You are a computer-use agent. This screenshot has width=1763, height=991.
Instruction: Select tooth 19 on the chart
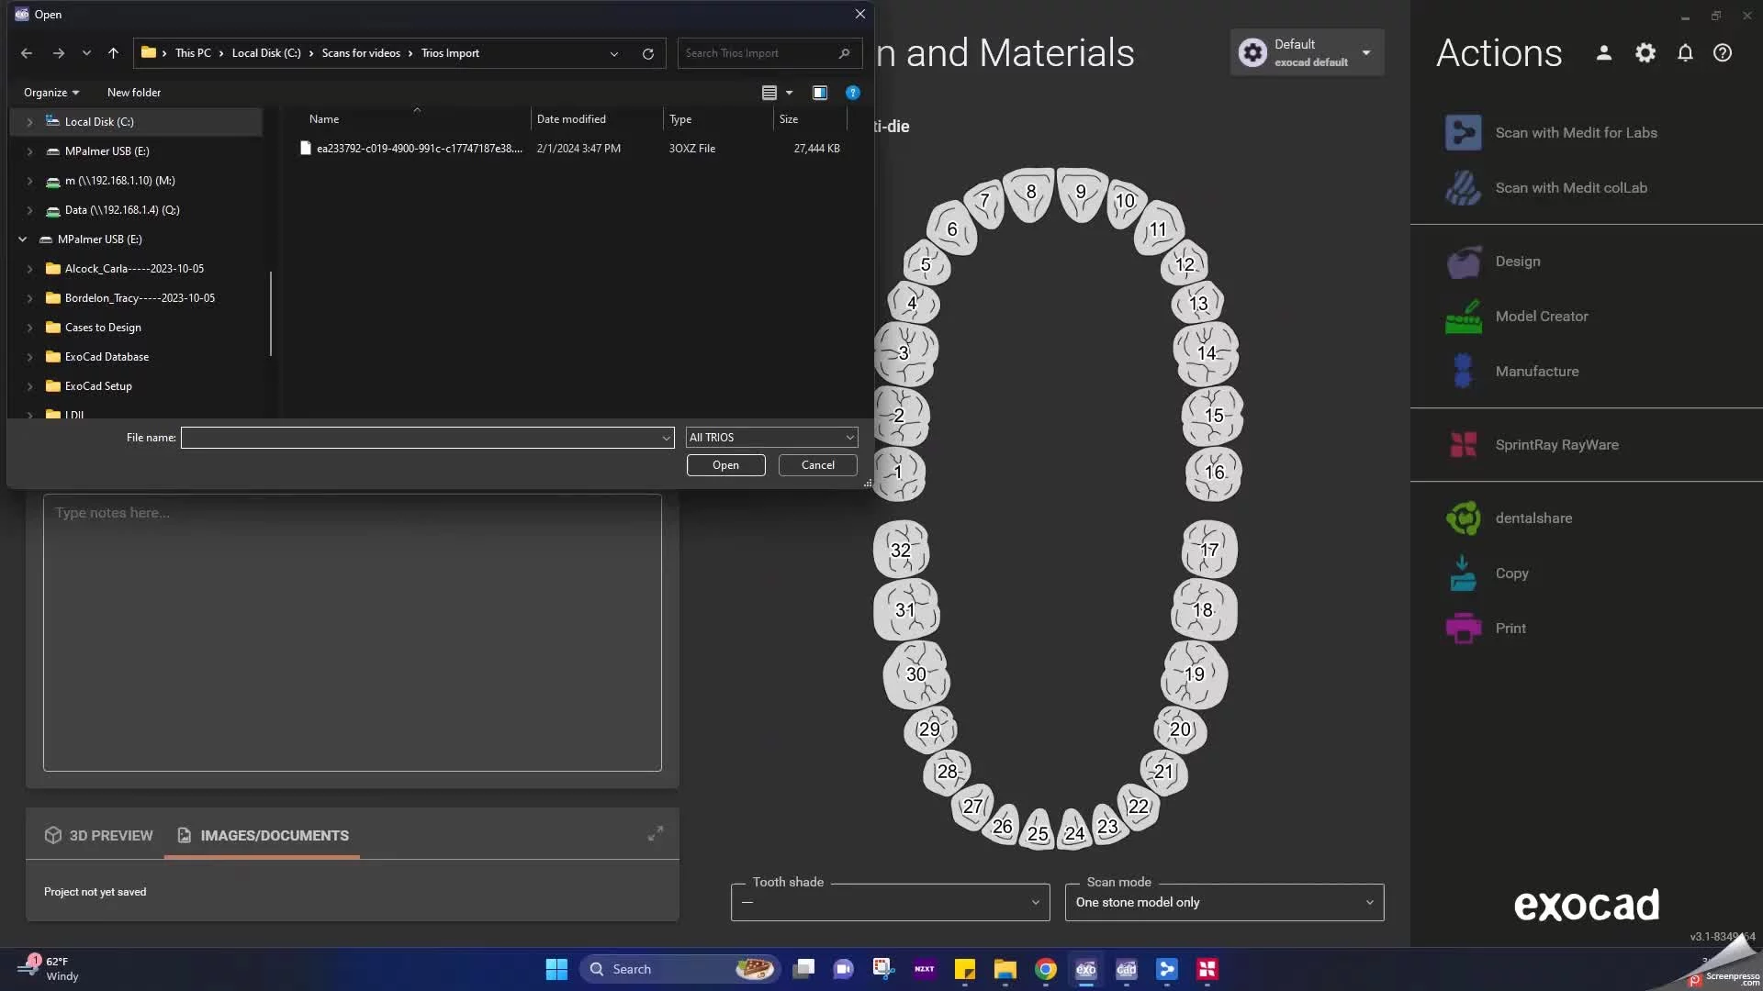tap(1195, 674)
